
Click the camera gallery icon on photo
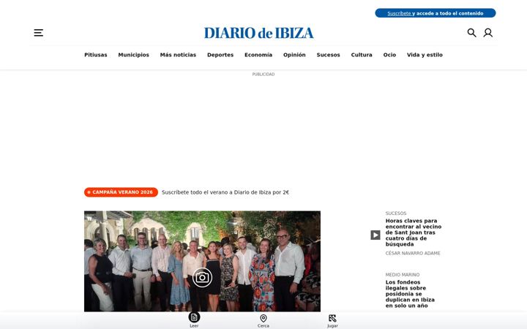(202, 277)
